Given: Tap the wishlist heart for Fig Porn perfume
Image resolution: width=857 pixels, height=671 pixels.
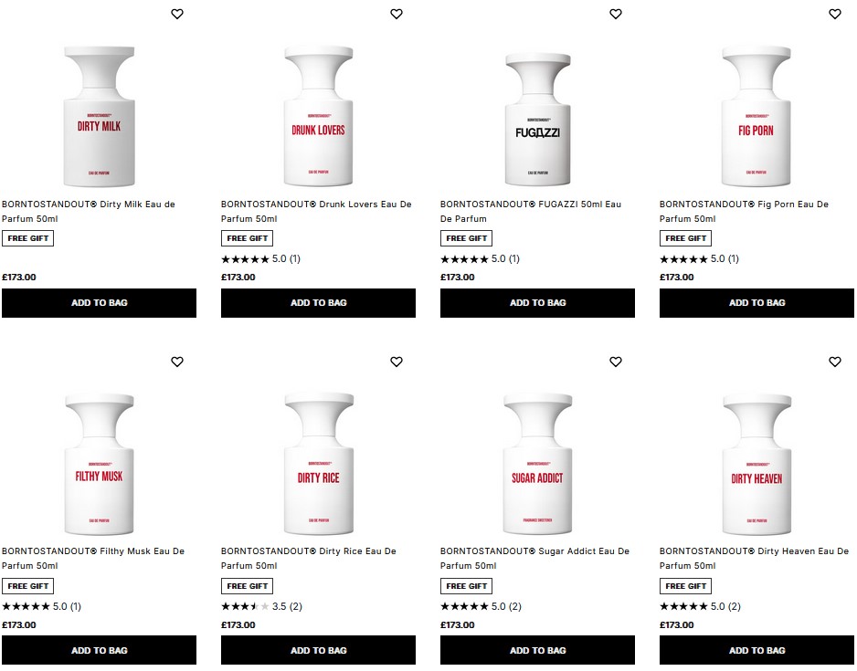Looking at the screenshot, I should [x=834, y=15].
